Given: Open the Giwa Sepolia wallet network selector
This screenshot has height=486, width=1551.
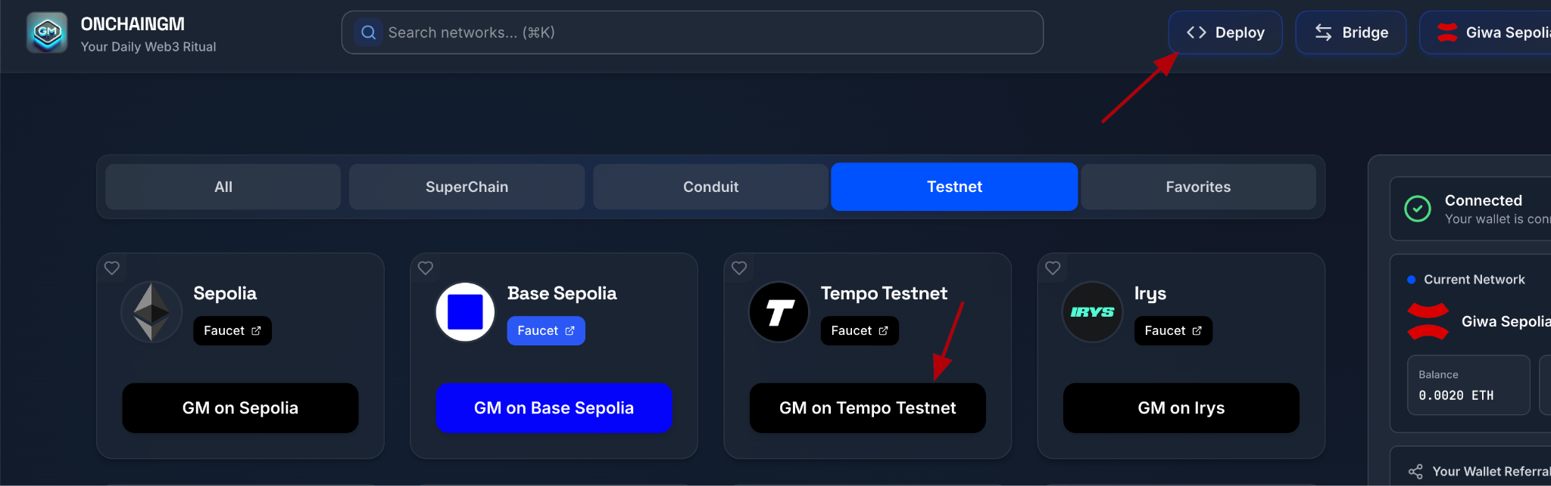Looking at the screenshot, I should point(1507,32).
